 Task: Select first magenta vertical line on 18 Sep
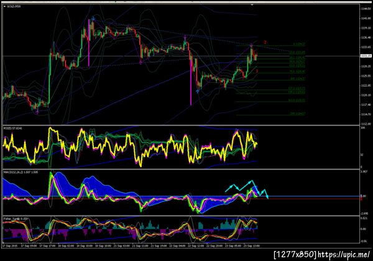[89, 43]
